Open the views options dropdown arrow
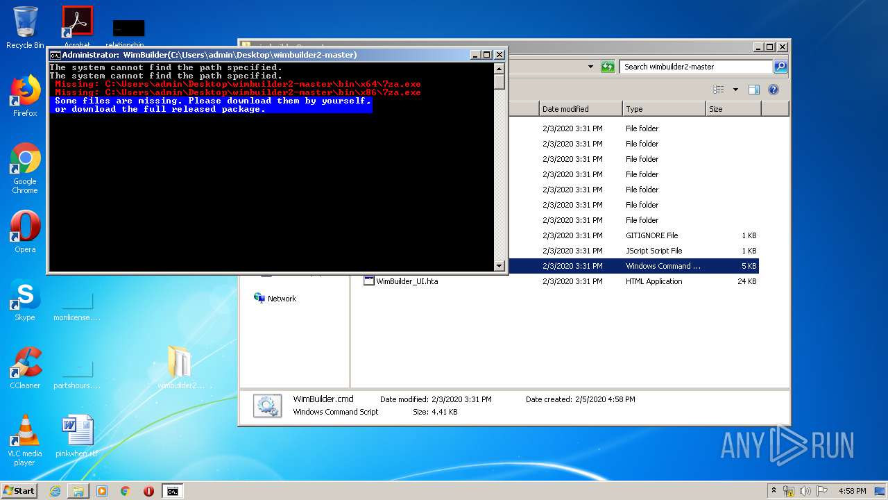Viewport: 888px width, 500px height. pyautogui.click(x=735, y=90)
